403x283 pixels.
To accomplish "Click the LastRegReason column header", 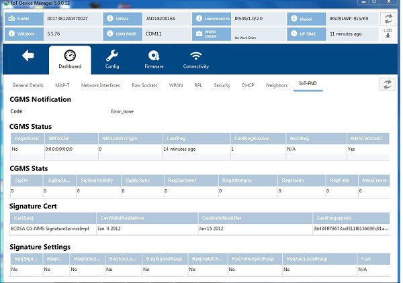I will (258, 139).
